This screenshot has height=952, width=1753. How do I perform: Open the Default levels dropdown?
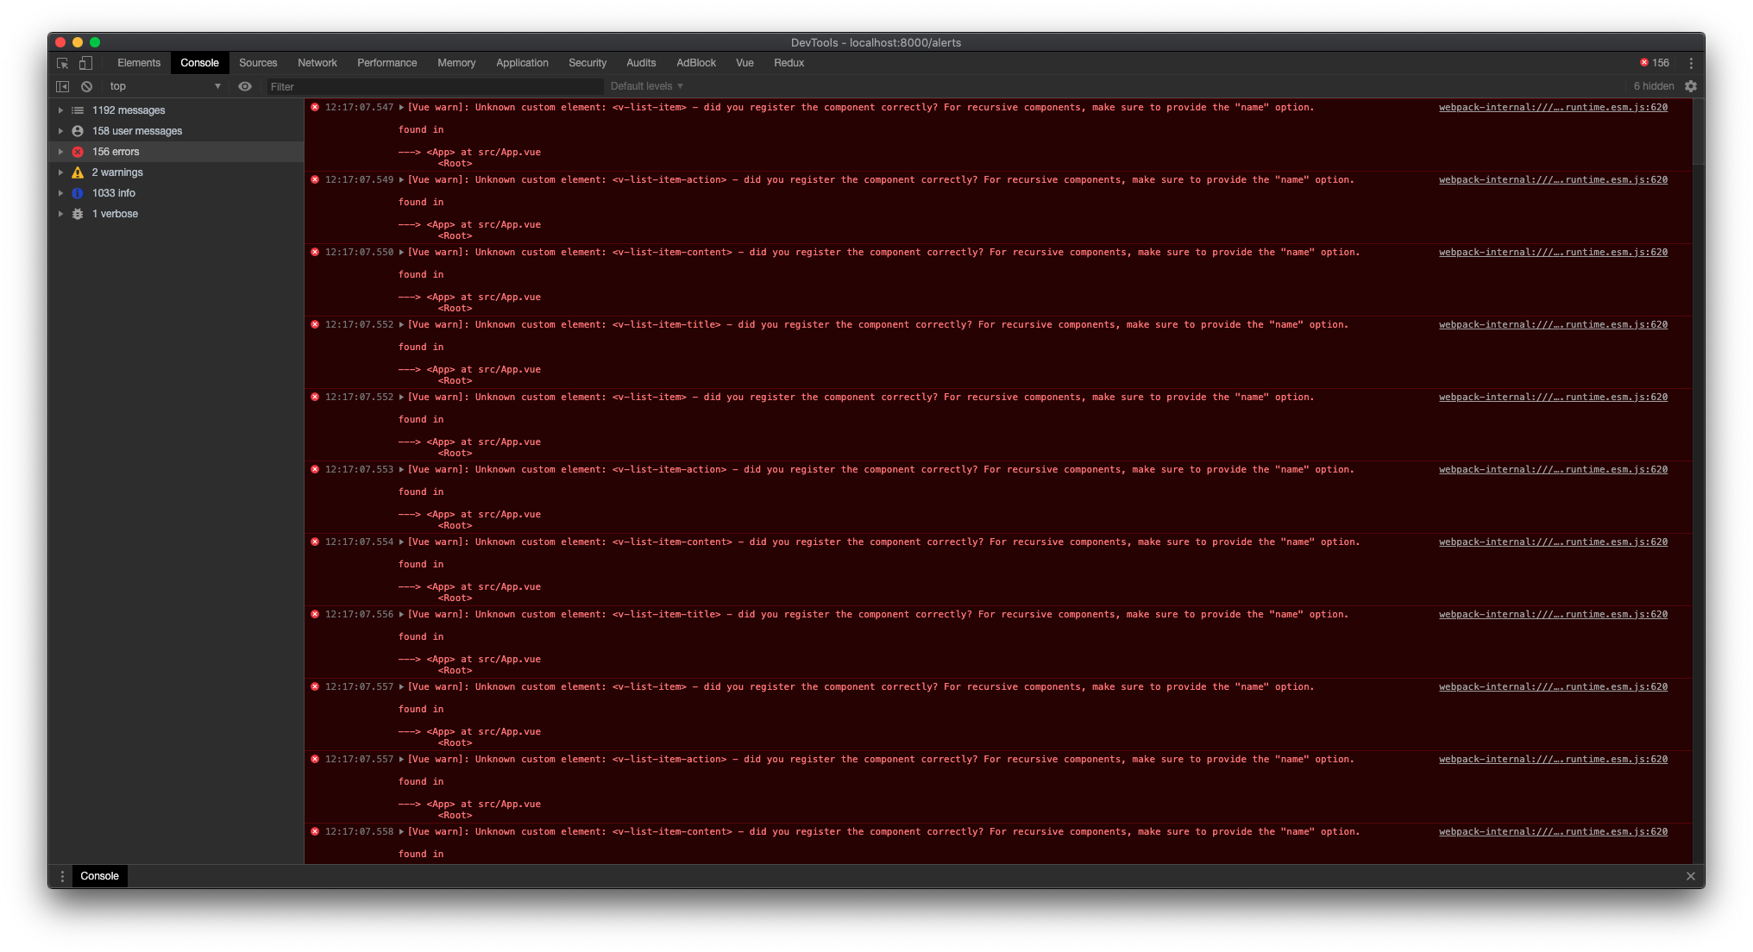(x=645, y=85)
